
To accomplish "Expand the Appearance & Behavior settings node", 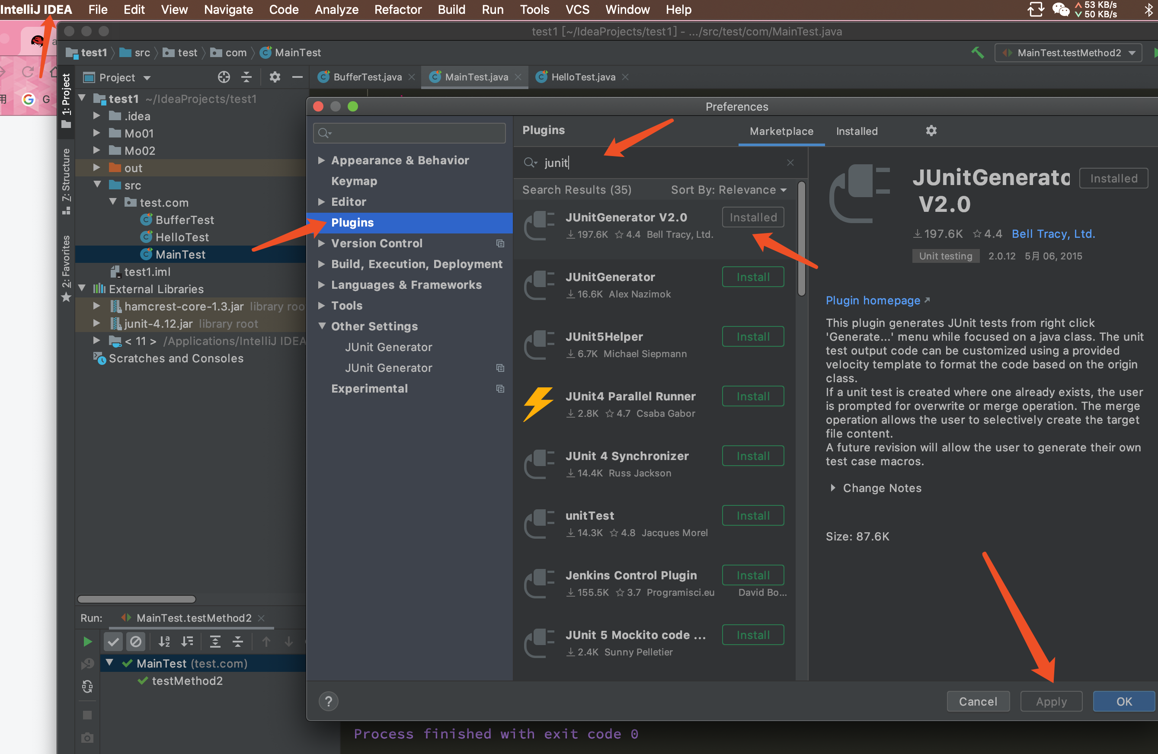I will pyautogui.click(x=321, y=160).
